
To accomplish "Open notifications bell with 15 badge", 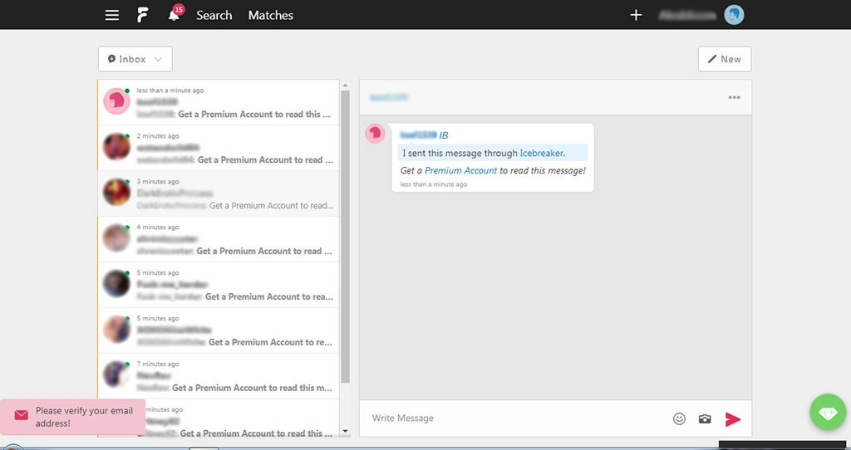I will click(176, 13).
